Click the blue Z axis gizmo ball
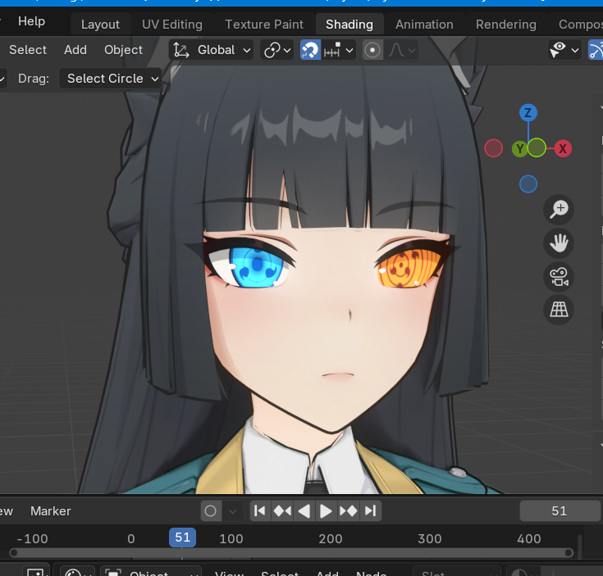 point(528,113)
